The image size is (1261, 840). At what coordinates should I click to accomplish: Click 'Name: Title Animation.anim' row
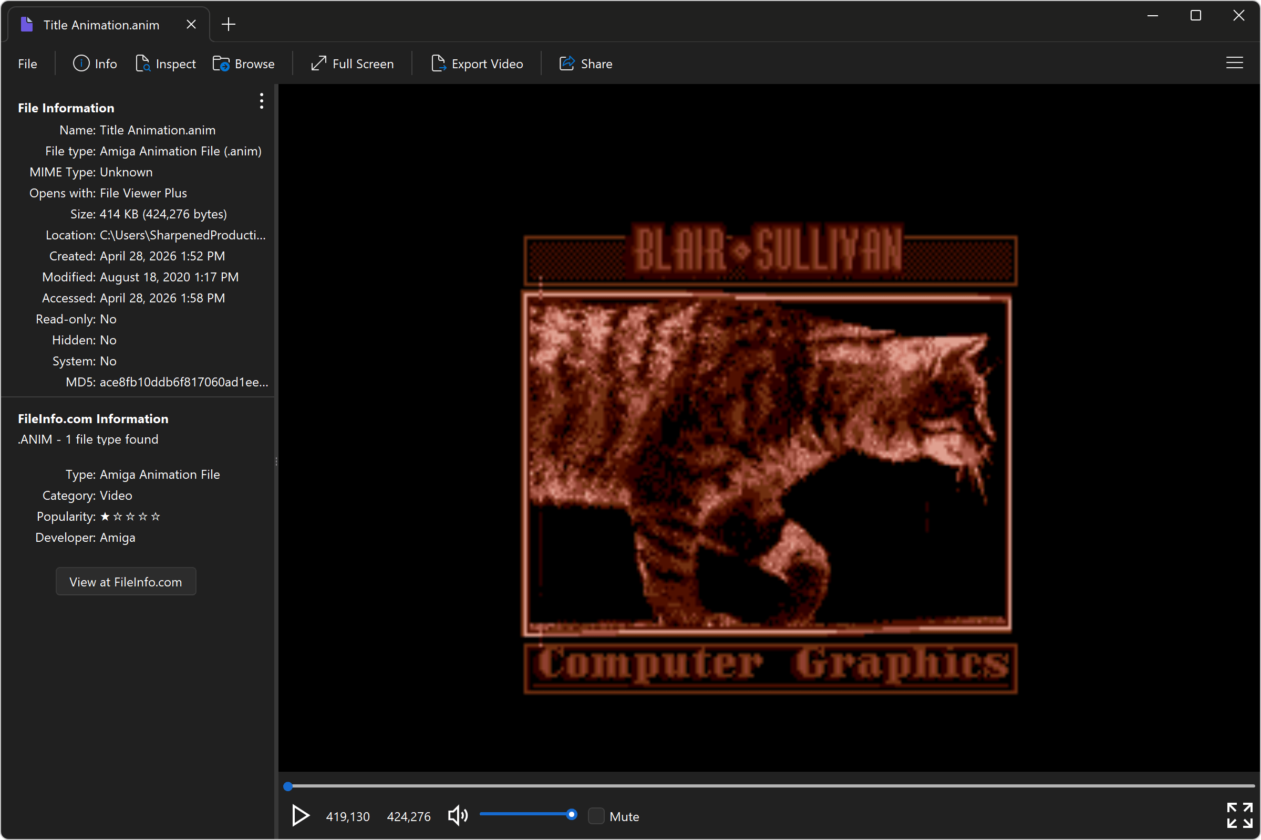[137, 130]
